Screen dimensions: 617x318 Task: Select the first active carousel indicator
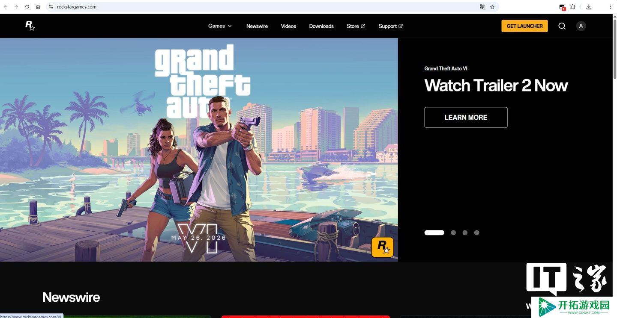(434, 233)
